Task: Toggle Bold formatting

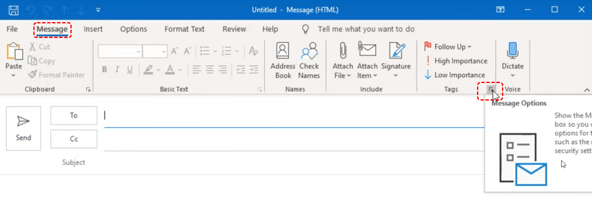Action: coord(105,70)
